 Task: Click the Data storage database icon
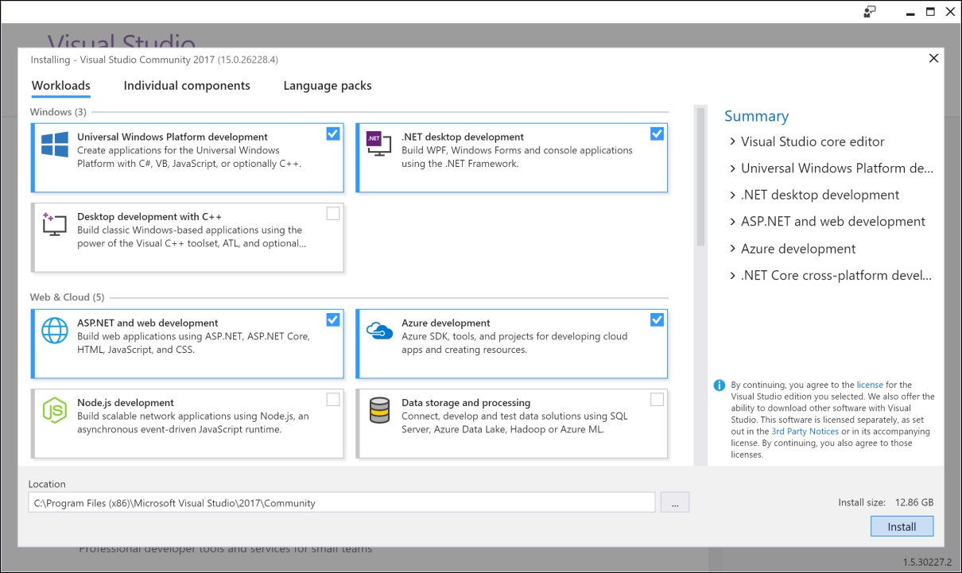pos(379,409)
